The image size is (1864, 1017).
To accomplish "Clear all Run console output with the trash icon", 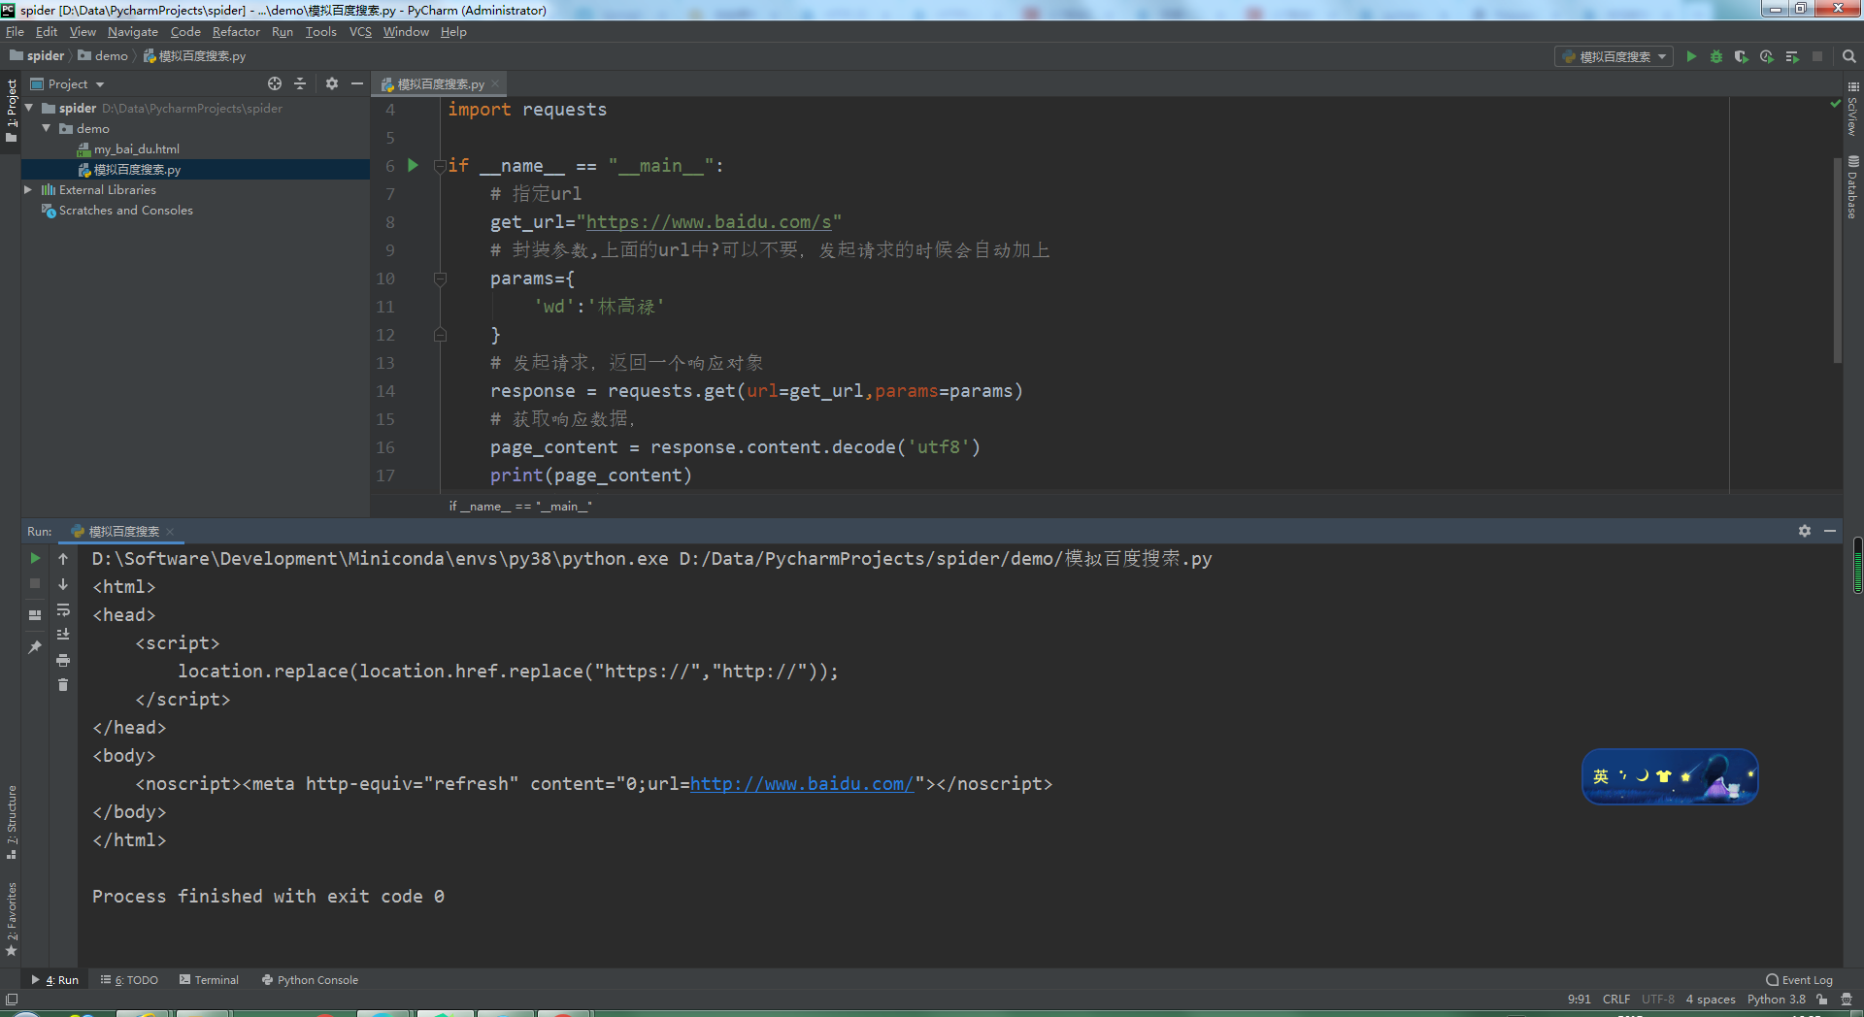I will pyautogui.click(x=63, y=685).
